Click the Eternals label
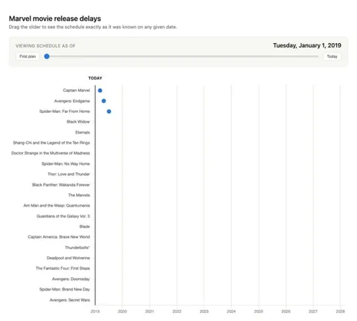Image resolution: width=357 pixels, height=321 pixels. point(83,132)
